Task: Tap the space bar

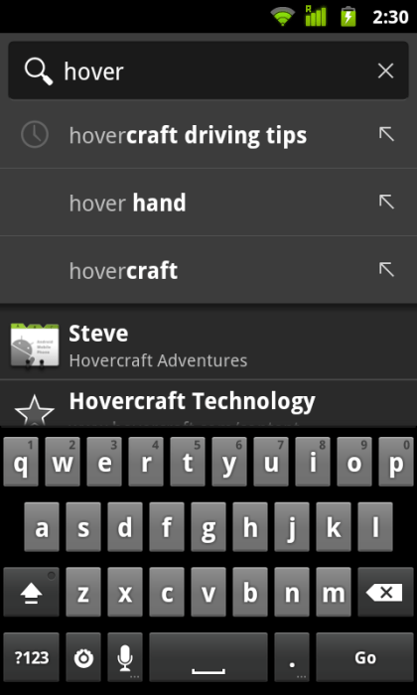Action: click(208, 657)
